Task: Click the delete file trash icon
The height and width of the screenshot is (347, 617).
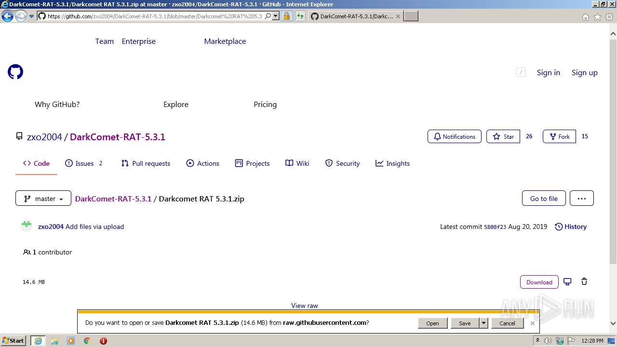Action: (x=584, y=281)
